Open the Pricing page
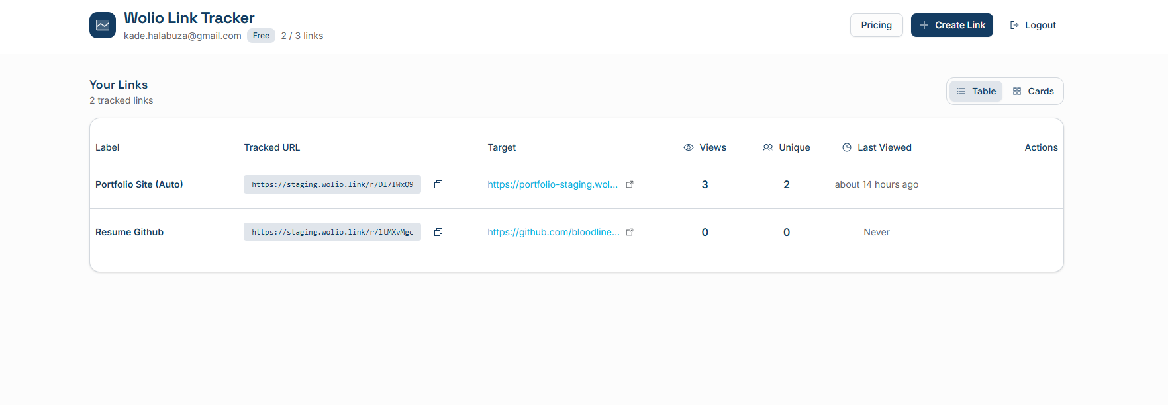This screenshot has height=405, width=1168. (876, 25)
